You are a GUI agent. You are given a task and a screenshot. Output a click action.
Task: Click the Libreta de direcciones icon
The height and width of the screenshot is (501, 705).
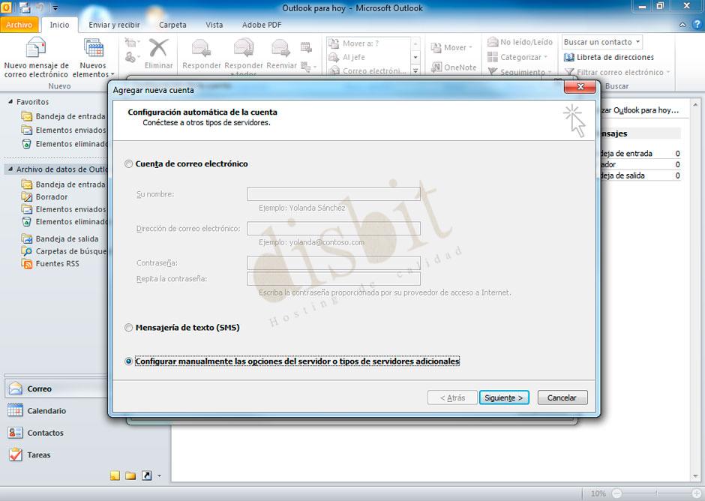click(613, 57)
